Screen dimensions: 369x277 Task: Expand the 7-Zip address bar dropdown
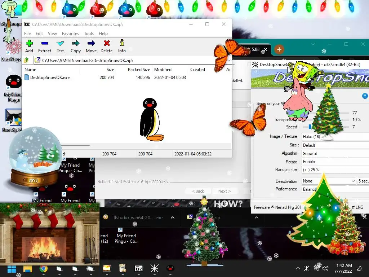229,61
